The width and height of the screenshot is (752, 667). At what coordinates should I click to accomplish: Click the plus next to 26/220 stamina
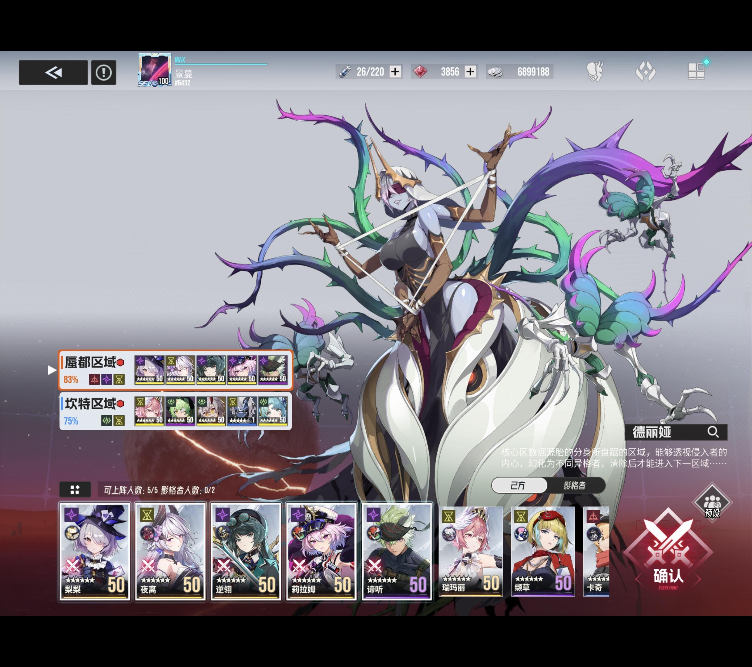click(395, 71)
